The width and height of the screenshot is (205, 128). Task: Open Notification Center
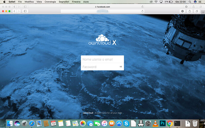(200, 2)
